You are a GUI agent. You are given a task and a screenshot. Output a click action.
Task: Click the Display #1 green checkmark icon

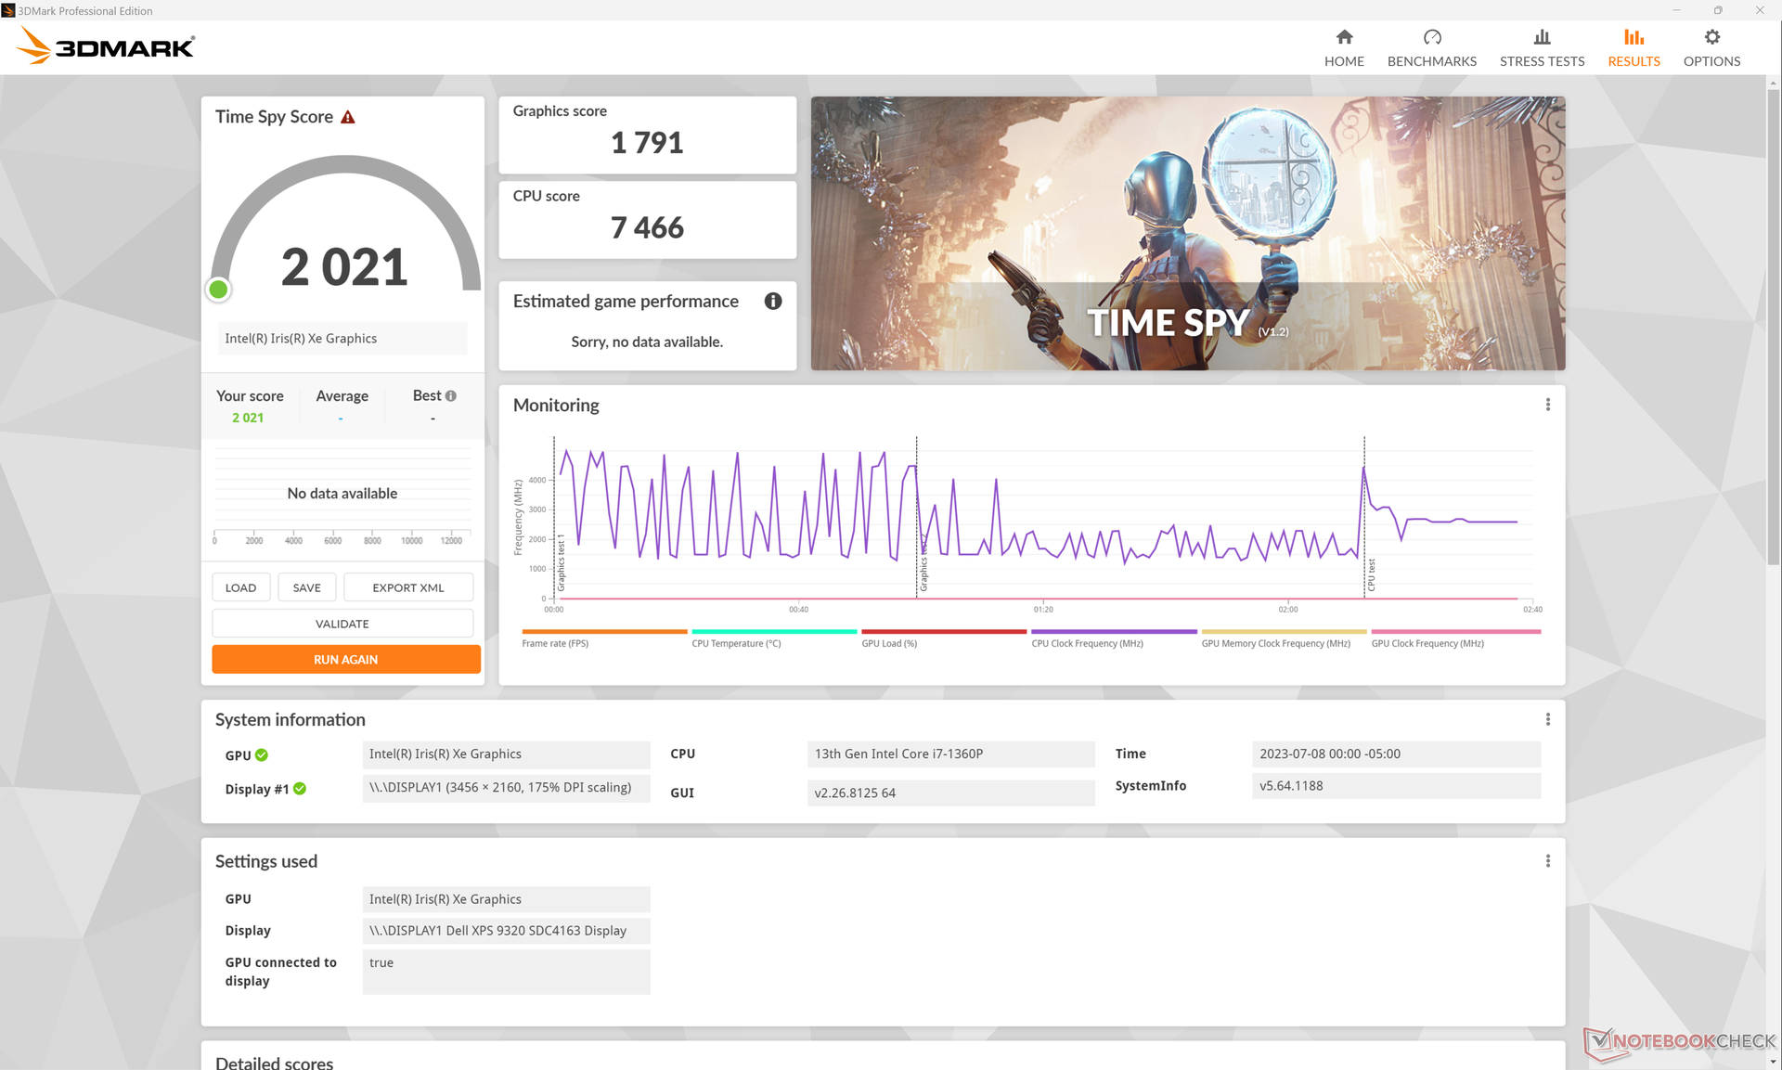(x=300, y=789)
